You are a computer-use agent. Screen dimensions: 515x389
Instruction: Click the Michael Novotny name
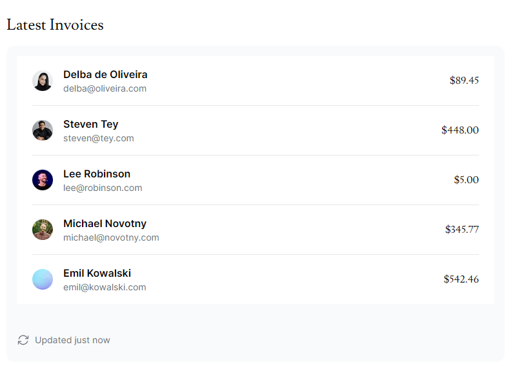tap(105, 224)
